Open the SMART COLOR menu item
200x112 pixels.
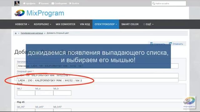(130, 24)
